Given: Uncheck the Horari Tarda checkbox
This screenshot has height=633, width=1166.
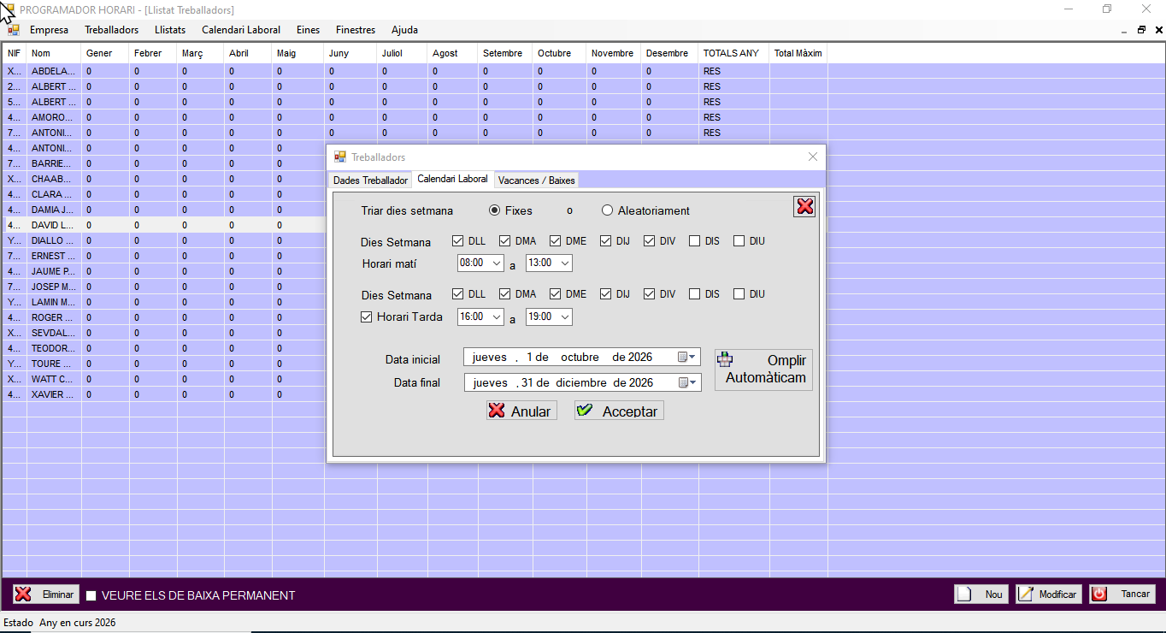Looking at the screenshot, I should coord(367,317).
